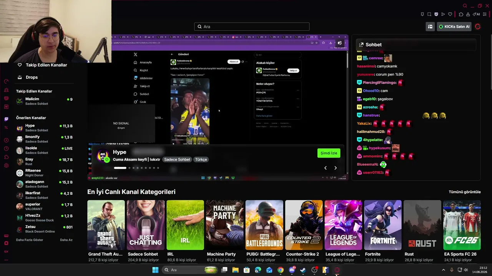Open Tümünü görüntüle link for categories
Screen dimensions: 492x276
[x=465, y=192]
